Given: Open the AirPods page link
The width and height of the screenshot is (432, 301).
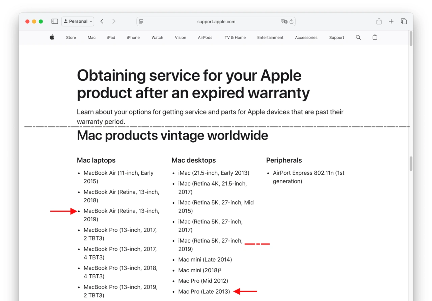Looking at the screenshot, I should [x=205, y=37].
